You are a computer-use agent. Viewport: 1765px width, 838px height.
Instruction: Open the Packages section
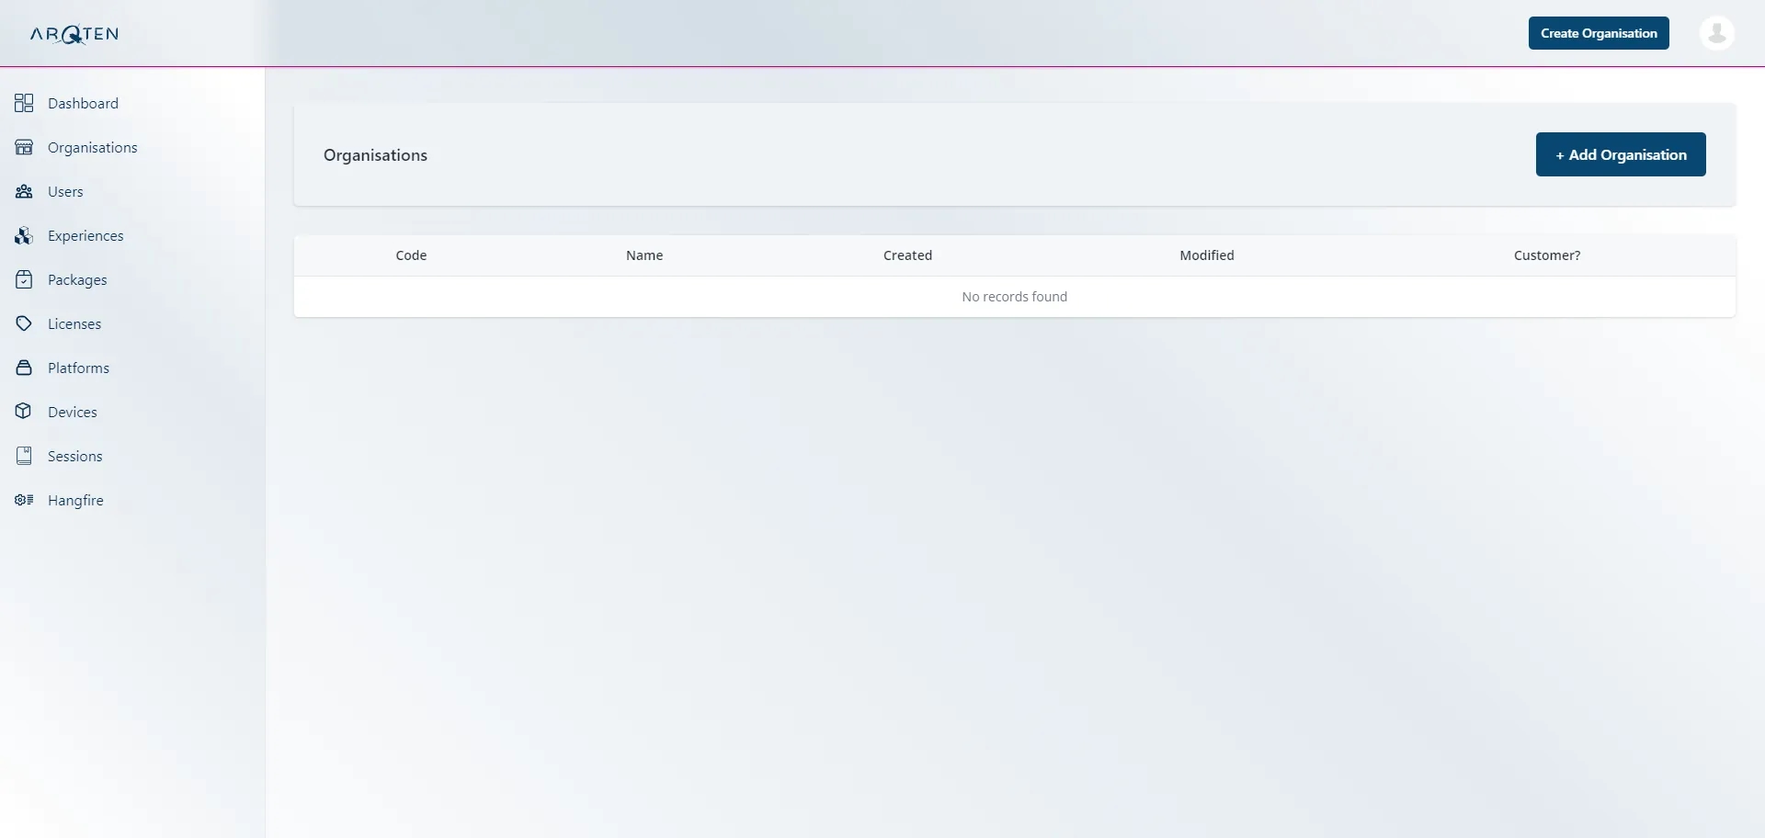(x=77, y=279)
